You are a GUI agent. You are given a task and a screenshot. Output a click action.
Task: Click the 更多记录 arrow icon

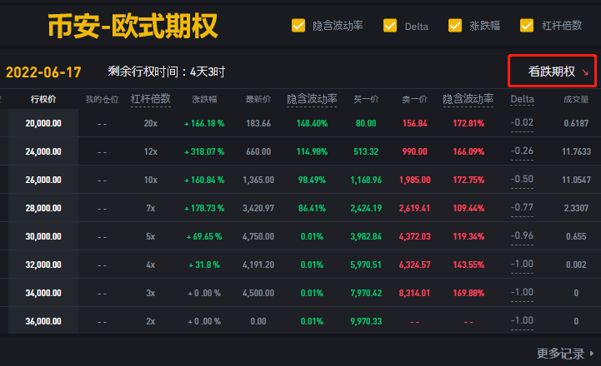(x=592, y=354)
